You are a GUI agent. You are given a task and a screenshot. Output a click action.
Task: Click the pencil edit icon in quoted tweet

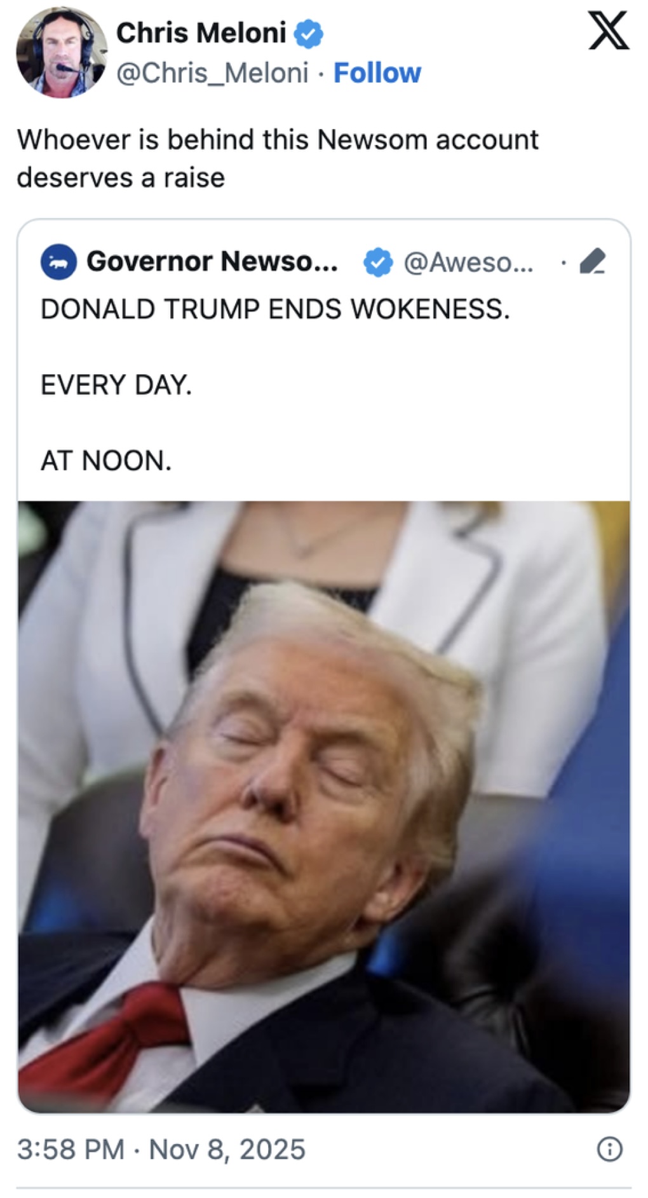[592, 261]
